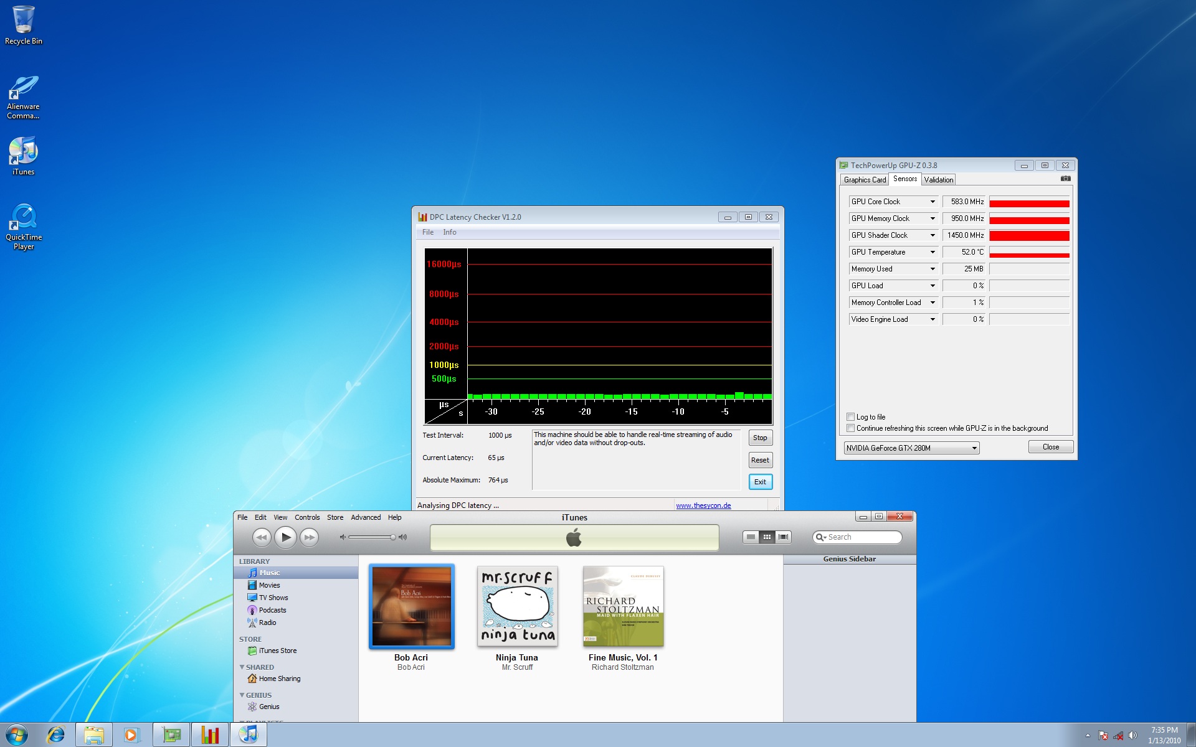Click the GPU-Z taskbar button
1196x747 pixels.
click(x=171, y=735)
